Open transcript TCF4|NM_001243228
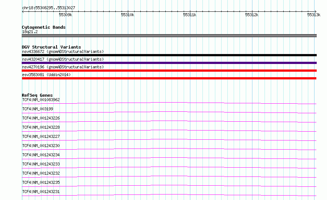This screenshot has height=200, width=327. tap(41, 127)
